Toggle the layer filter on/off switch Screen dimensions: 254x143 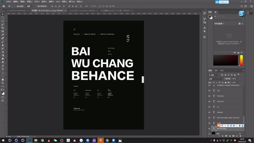pos(239,74)
